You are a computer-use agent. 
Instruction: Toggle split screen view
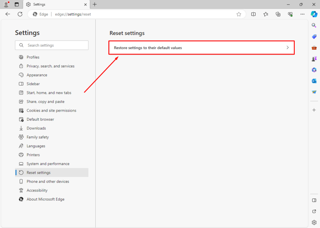[253, 14]
